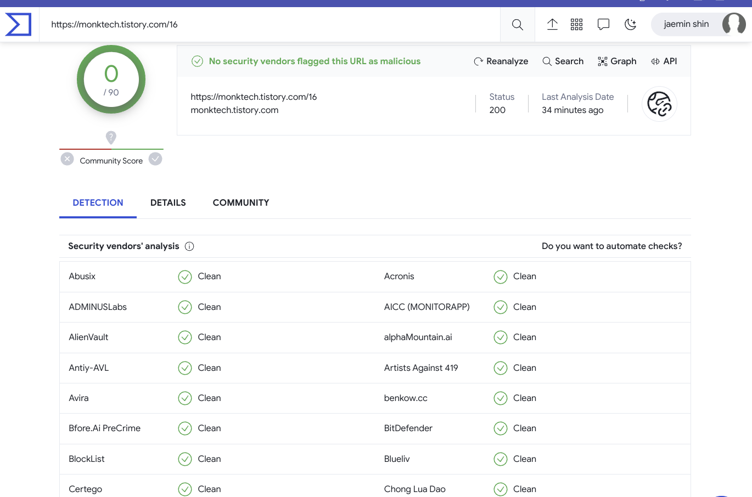Click the Antiy-AVL clean check icon
The image size is (752, 497).
(185, 368)
